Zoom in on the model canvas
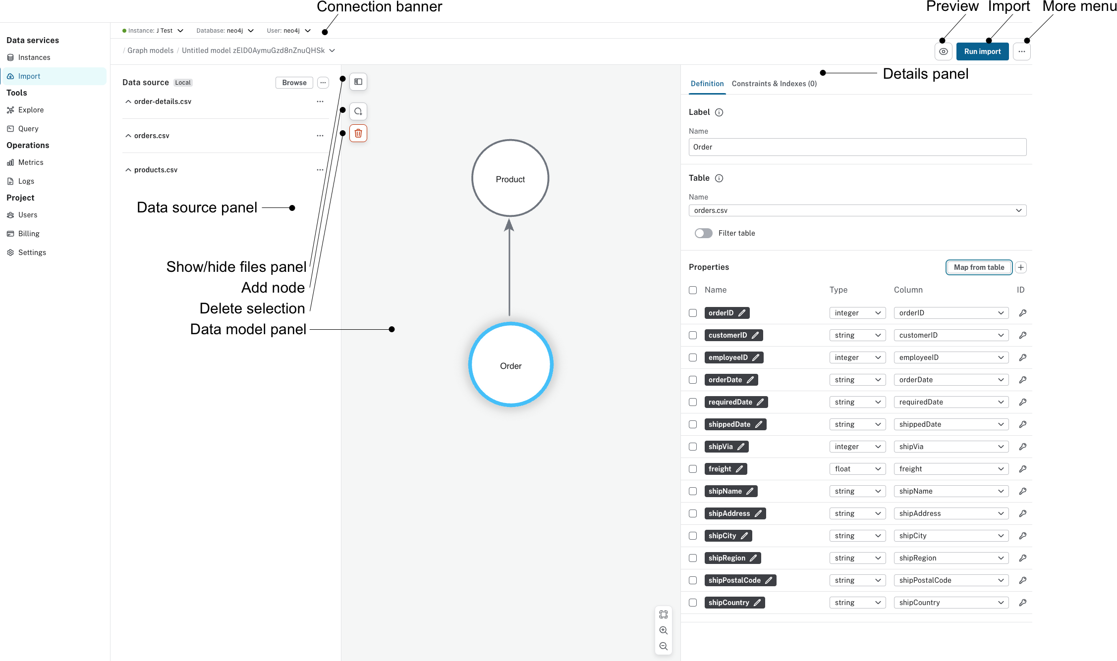 coord(663,630)
